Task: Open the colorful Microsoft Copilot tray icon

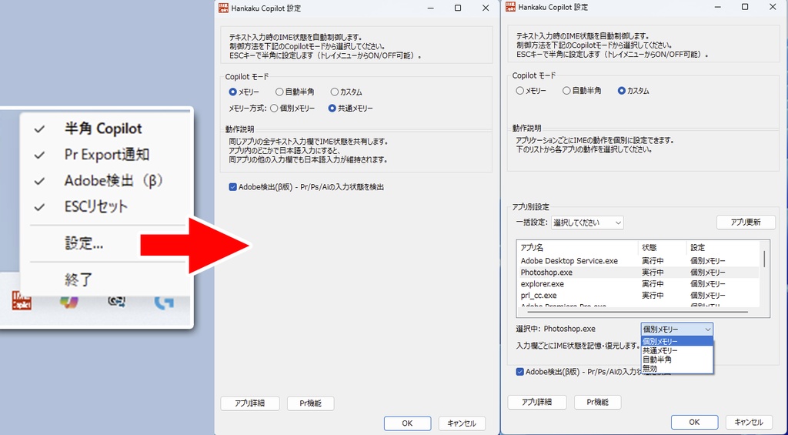Action: click(x=68, y=301)
